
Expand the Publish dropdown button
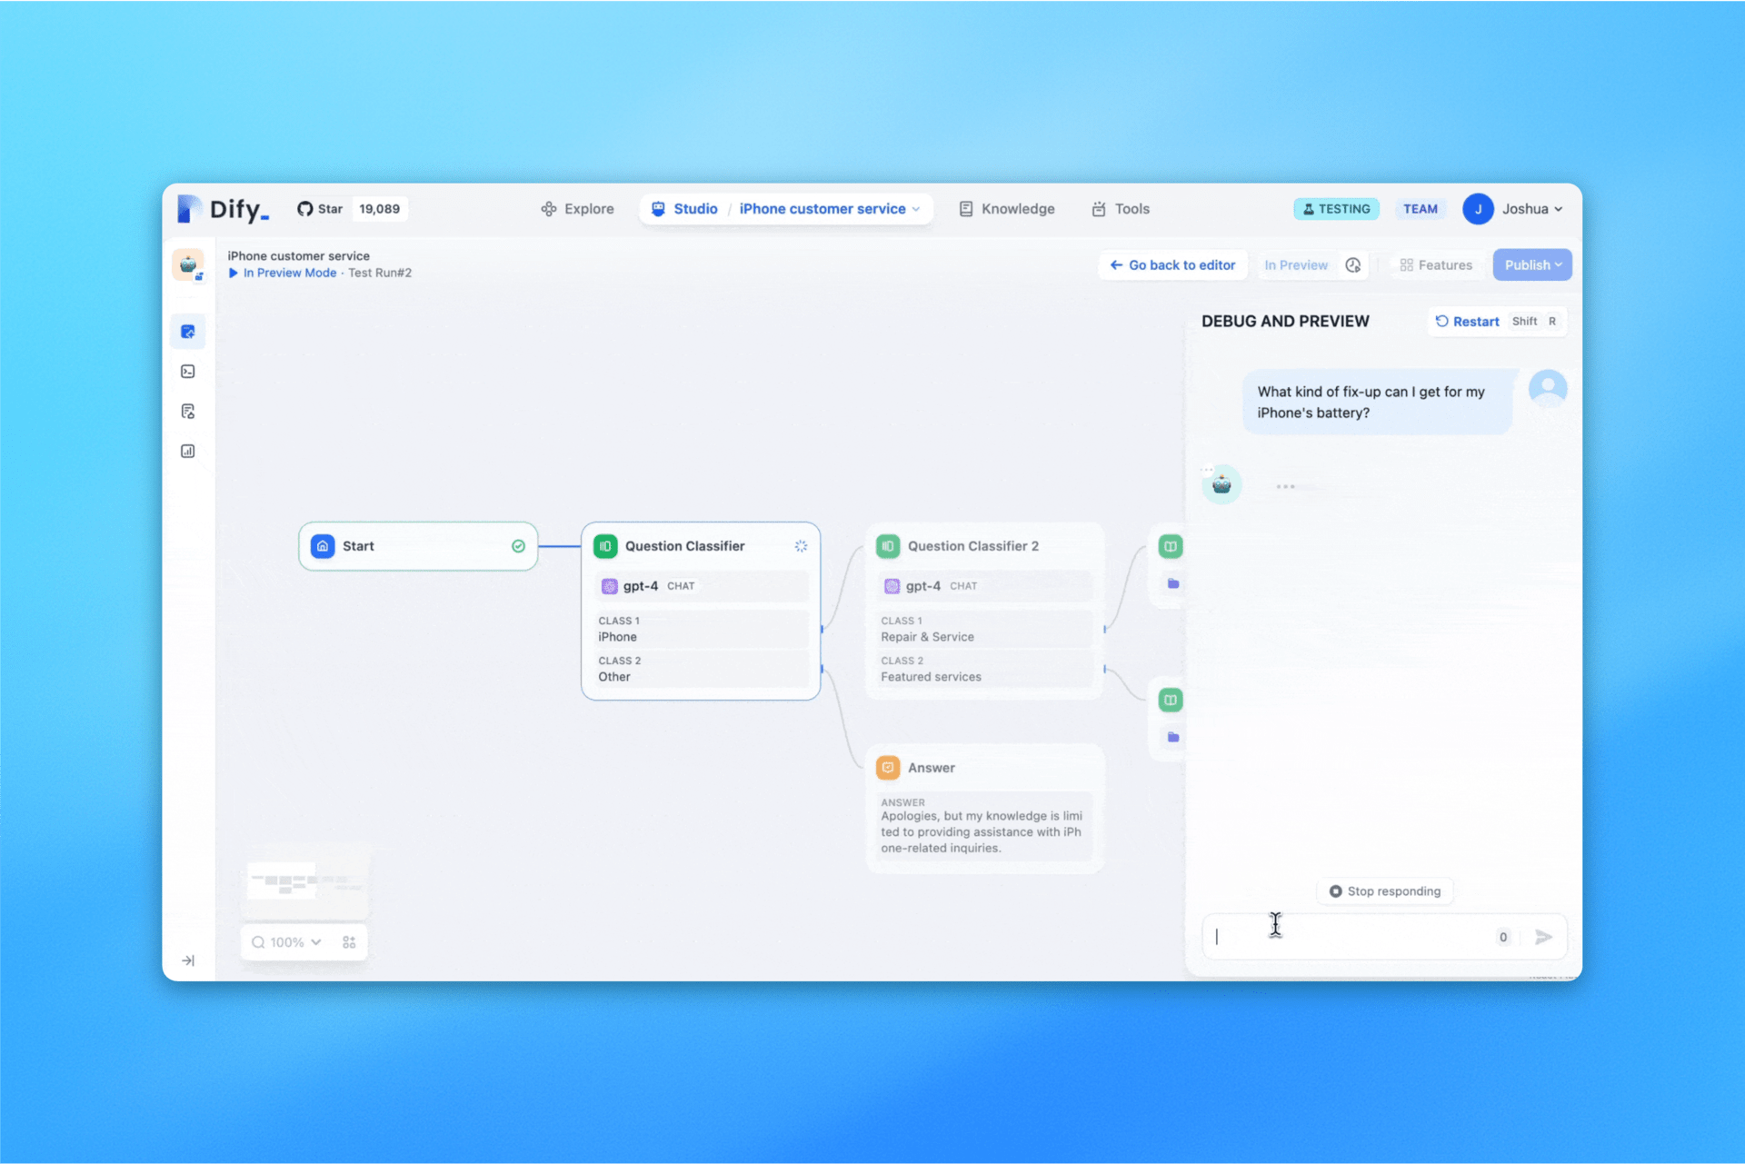tap(1532, 265)
